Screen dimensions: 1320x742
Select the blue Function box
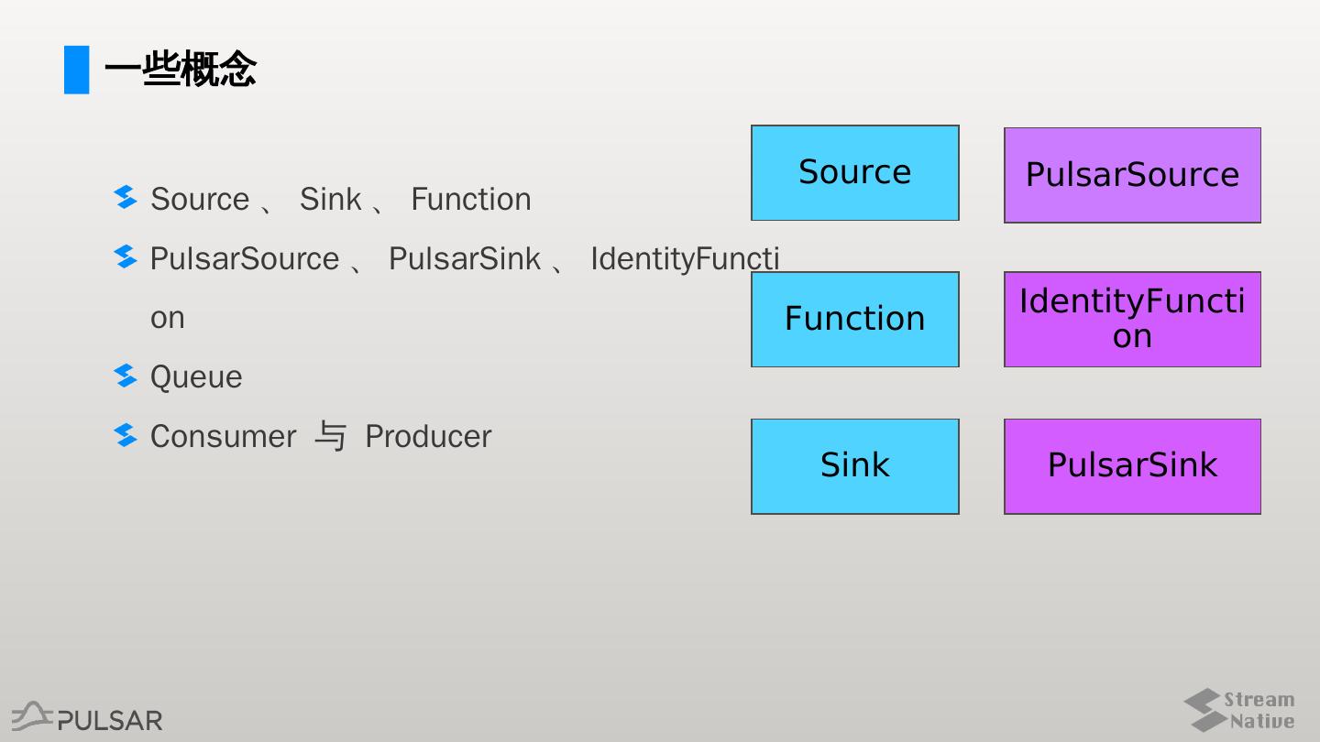click(x=854, y=319)
